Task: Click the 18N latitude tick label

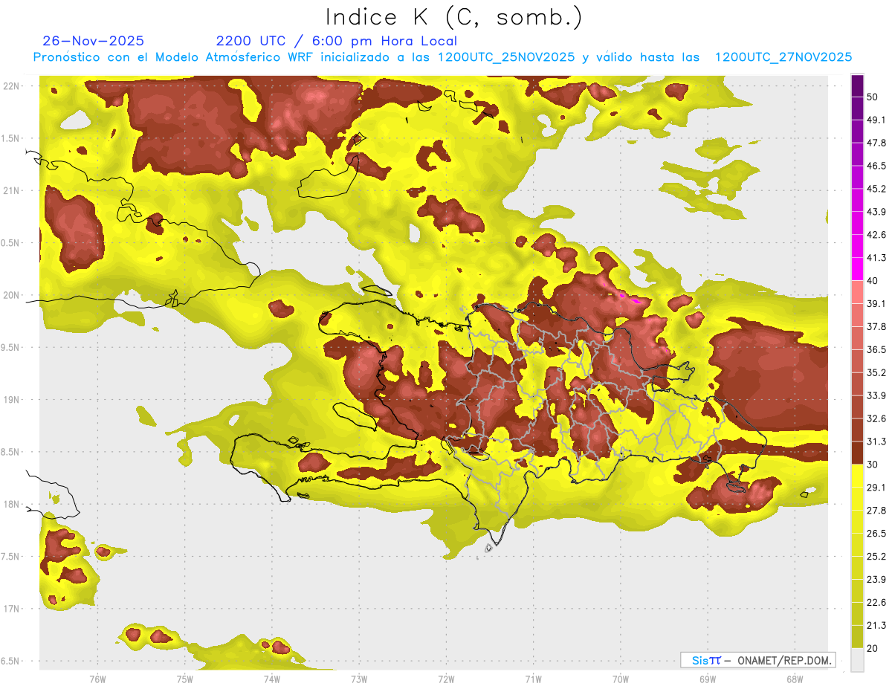Action: click(x=12, y=505)
